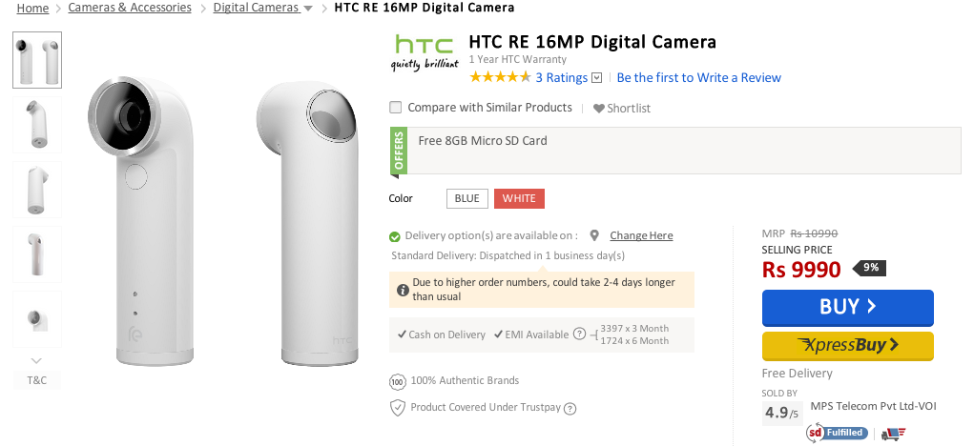The width and height of the screenshot is (974, 446).
Task: Expand the Digital Cameras breadcrumb dropdown
Action: click(x=307, y=9)
